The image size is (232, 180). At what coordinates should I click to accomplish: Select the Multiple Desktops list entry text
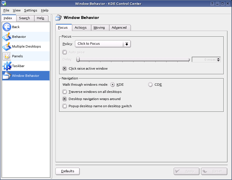click(x=26, y=46)
